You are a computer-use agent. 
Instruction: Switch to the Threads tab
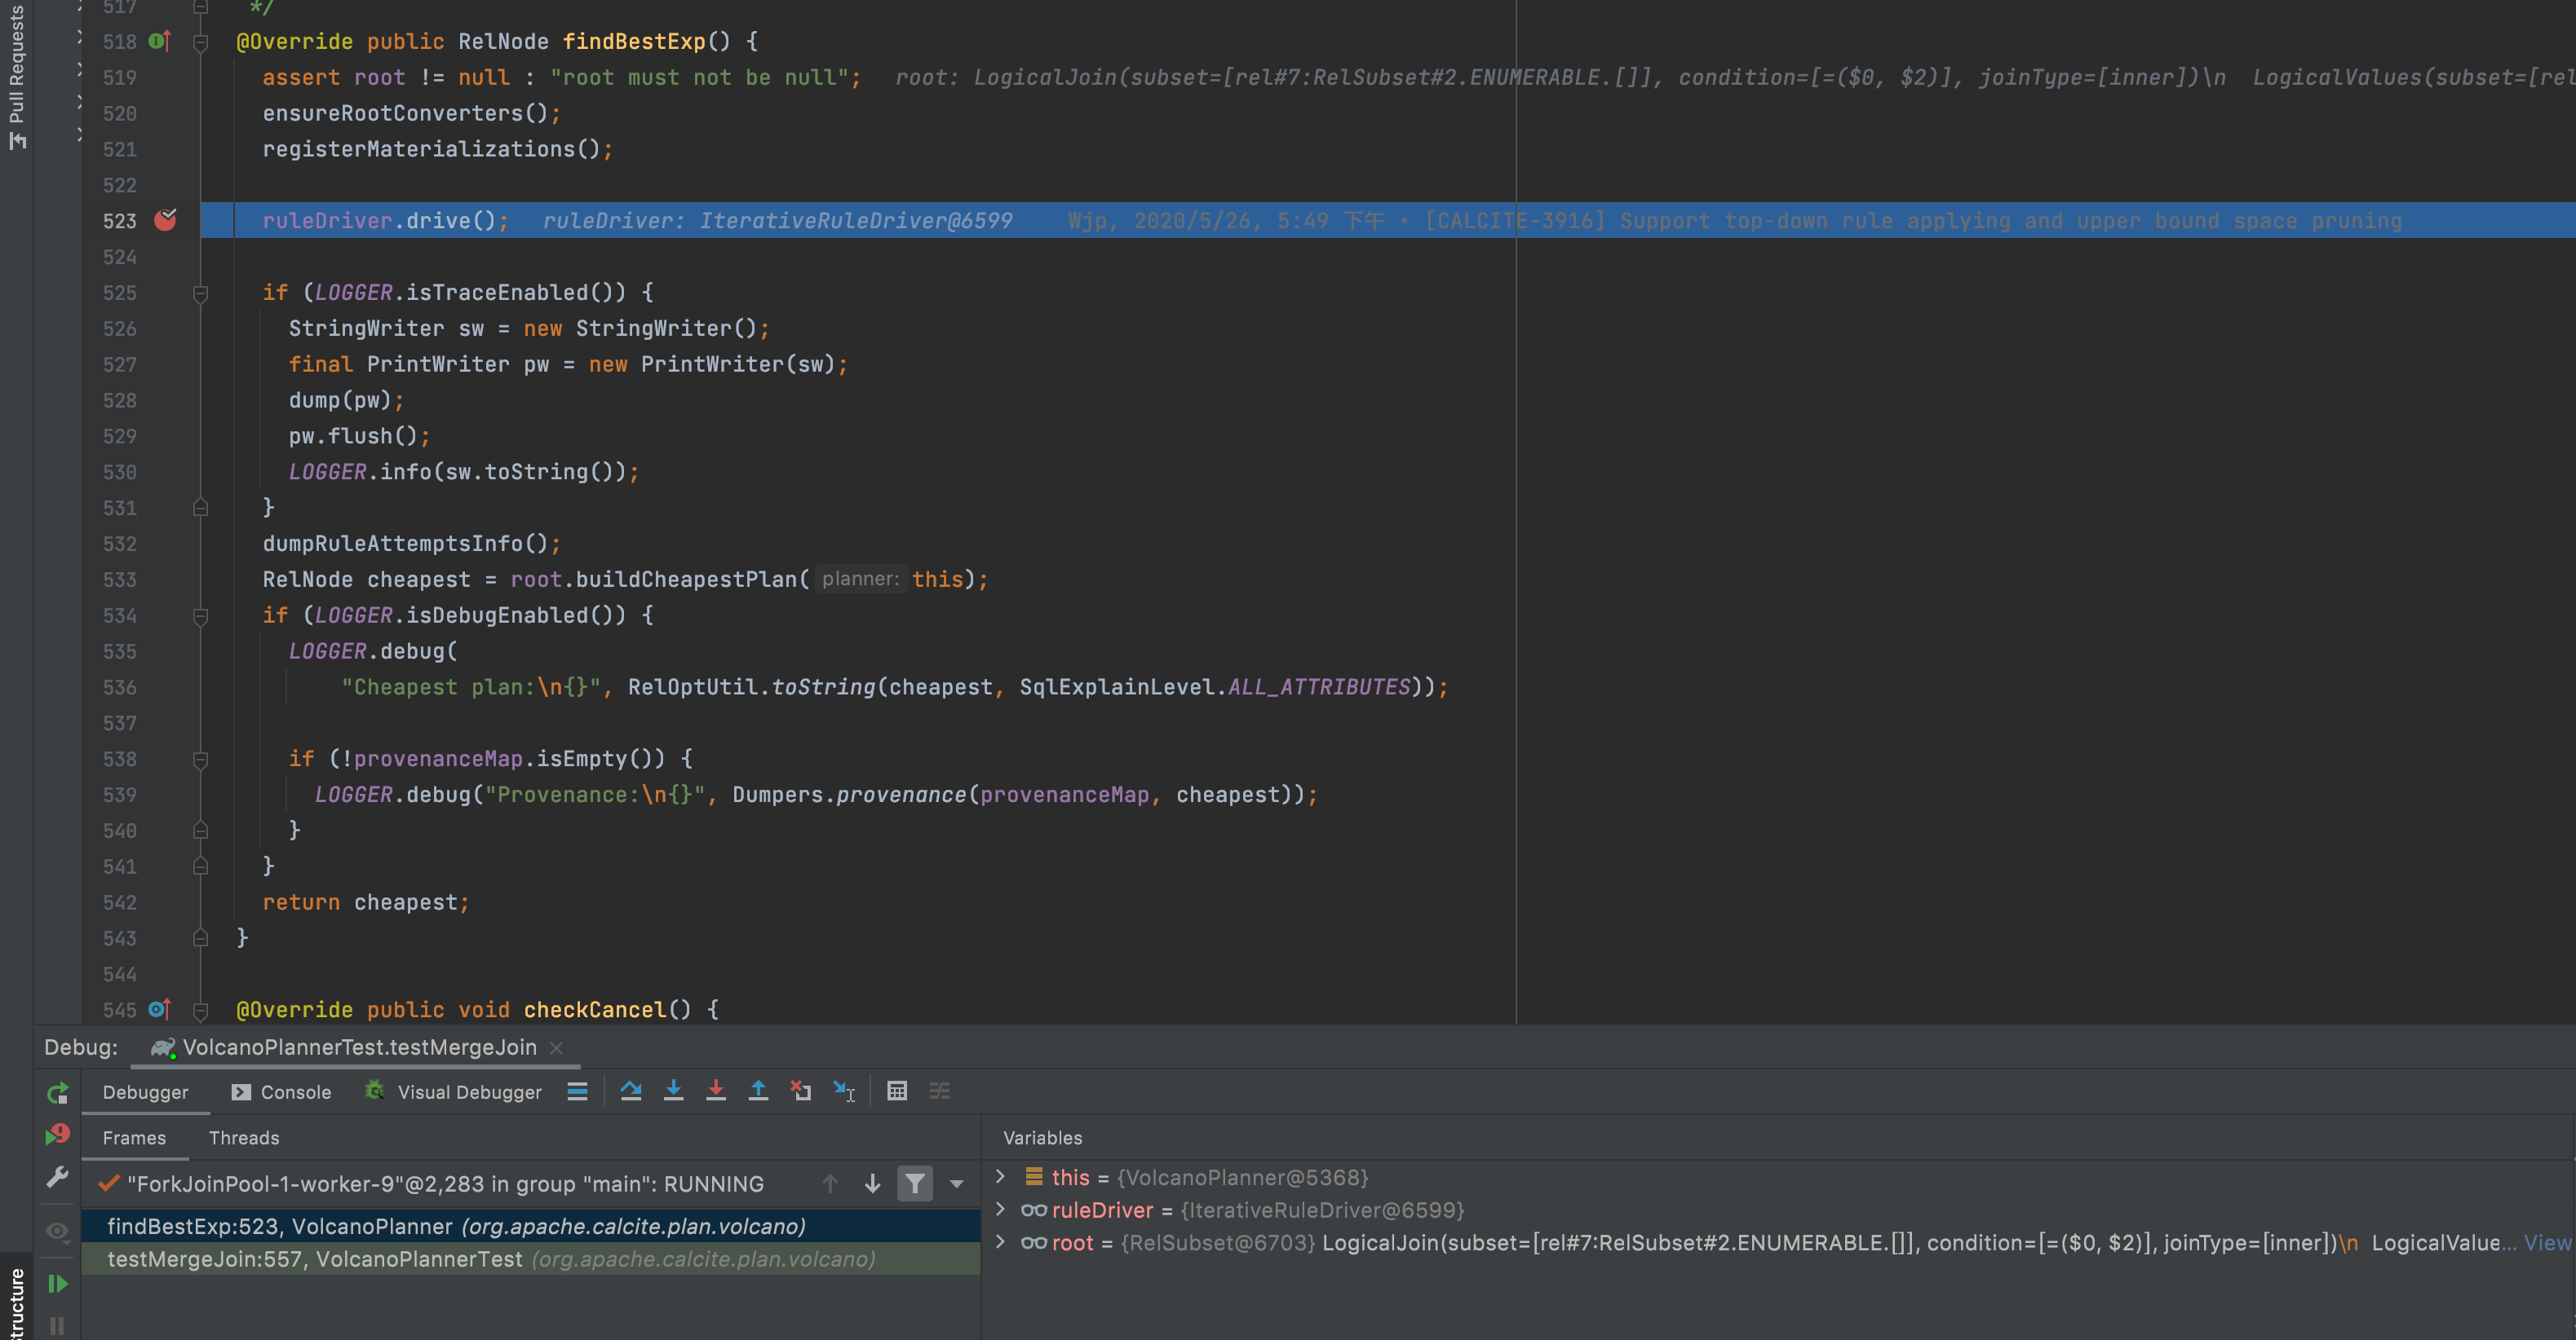244,1138
